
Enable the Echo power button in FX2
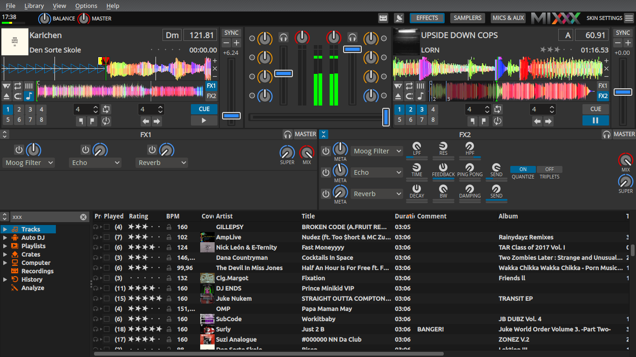pyautogui.click(x=326, y=172)
